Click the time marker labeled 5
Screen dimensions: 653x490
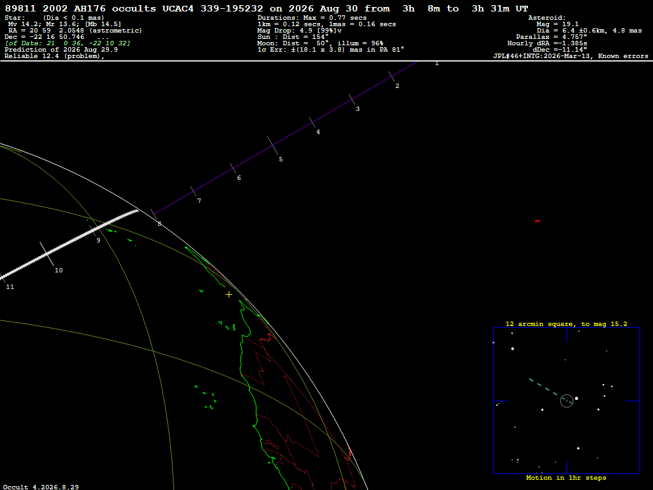tap(281, 159)
